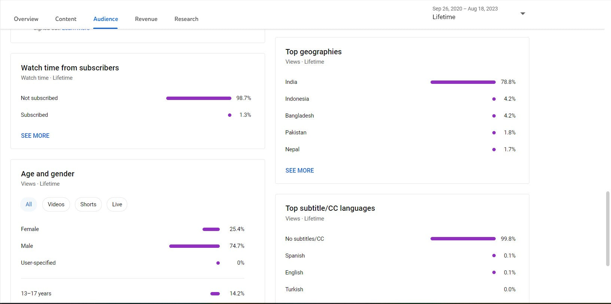Click the No subtitles/CC percentage bar

463,239
